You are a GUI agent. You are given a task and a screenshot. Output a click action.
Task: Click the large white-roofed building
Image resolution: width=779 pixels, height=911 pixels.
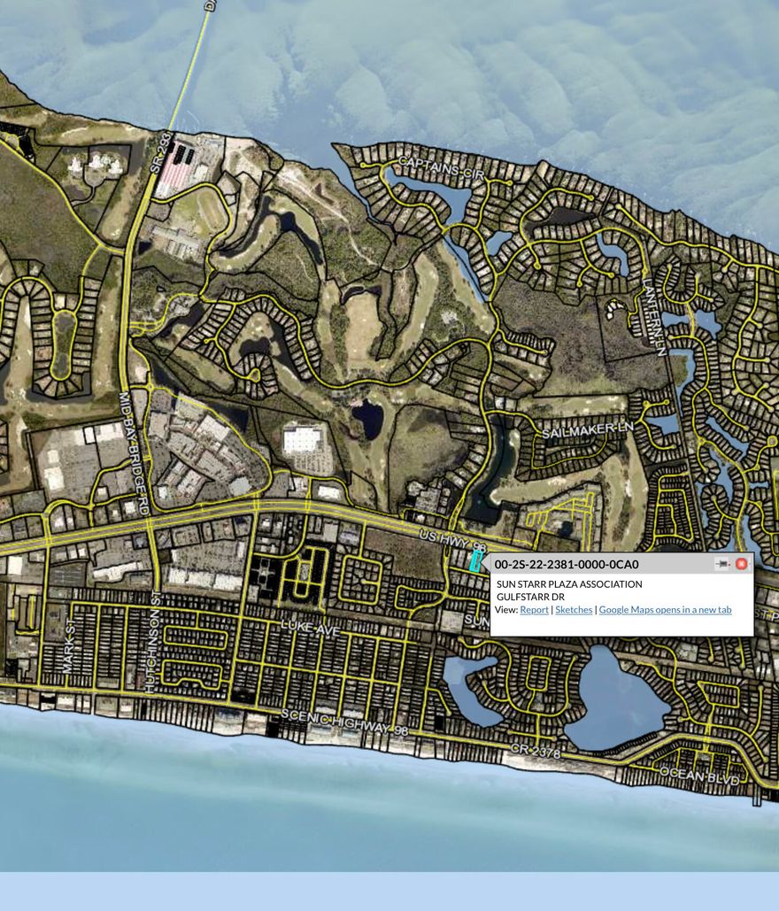pyautogui.click(x=303, y=438)
